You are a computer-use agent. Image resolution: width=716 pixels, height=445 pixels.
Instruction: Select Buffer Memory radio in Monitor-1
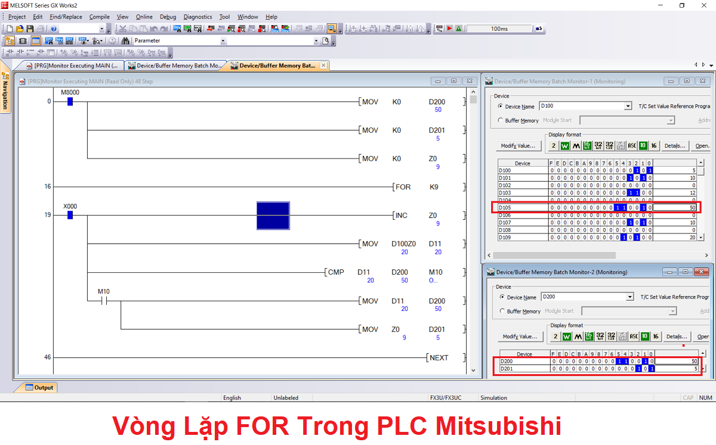point(501,120)
